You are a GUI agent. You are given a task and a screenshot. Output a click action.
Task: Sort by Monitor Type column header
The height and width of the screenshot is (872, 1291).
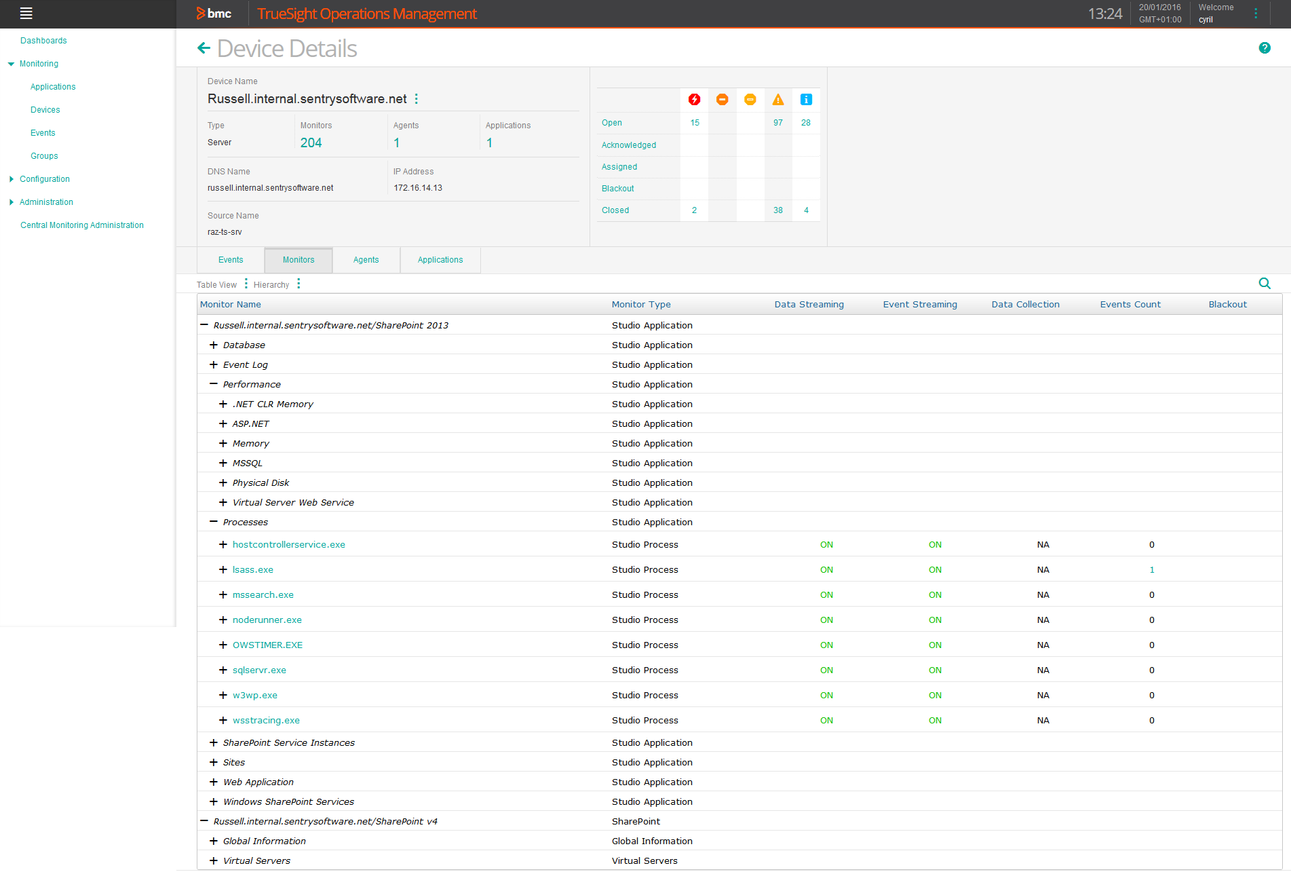point(641,304)
